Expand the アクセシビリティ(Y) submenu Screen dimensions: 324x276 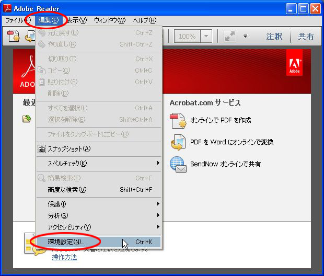point(99,227)
